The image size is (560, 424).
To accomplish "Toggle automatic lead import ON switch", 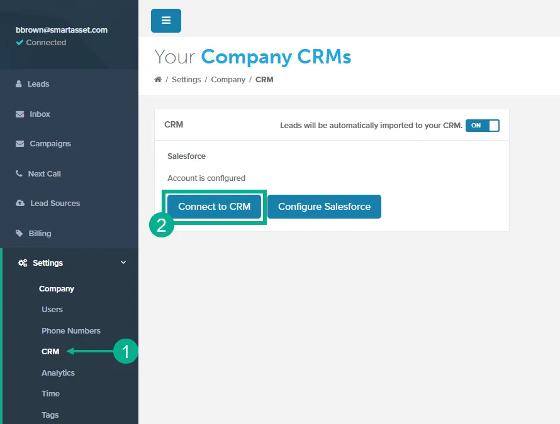I will (482, 126).
